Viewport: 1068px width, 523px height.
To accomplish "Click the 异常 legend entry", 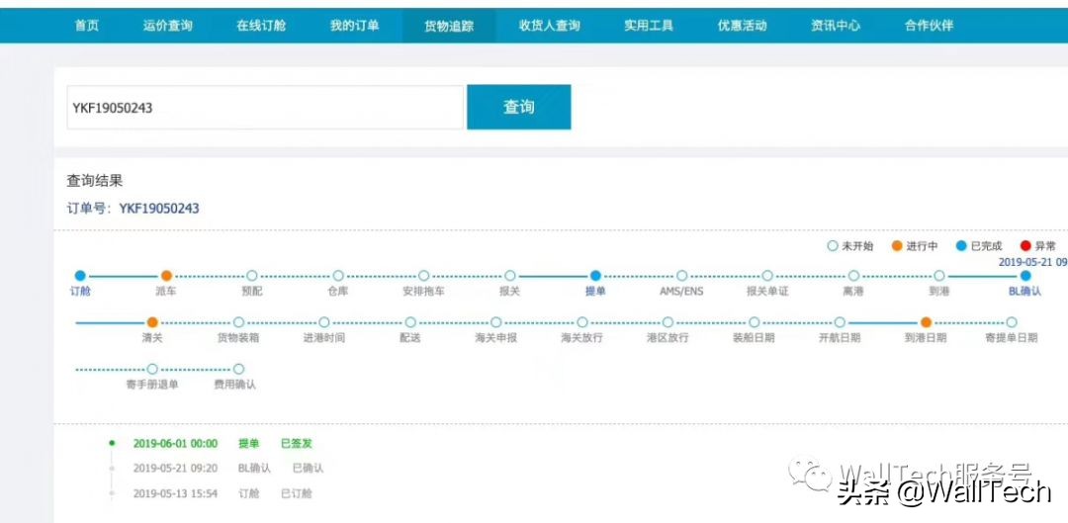I will tap(1038, 246).
